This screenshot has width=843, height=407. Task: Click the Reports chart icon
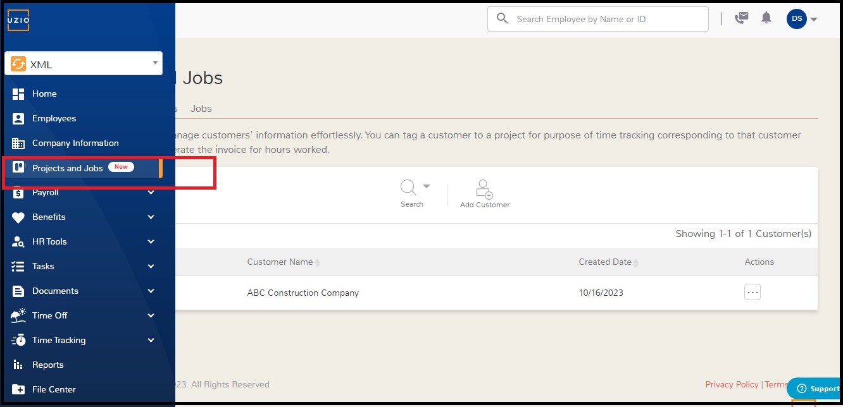(x=18, y=365)
